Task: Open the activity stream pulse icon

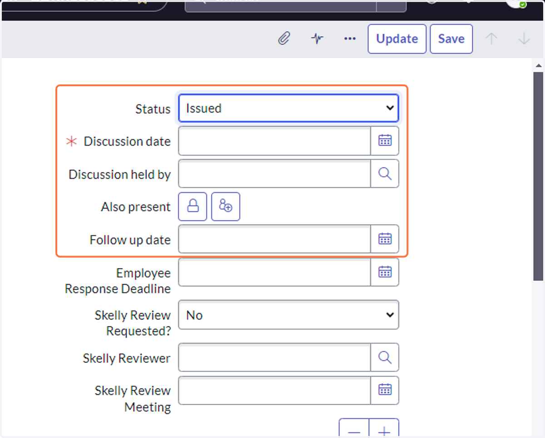Action: click(x=317, y=39)
